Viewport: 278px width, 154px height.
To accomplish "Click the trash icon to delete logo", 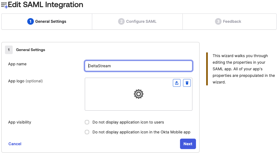I will pyautogui.click(x=187, y=83).
